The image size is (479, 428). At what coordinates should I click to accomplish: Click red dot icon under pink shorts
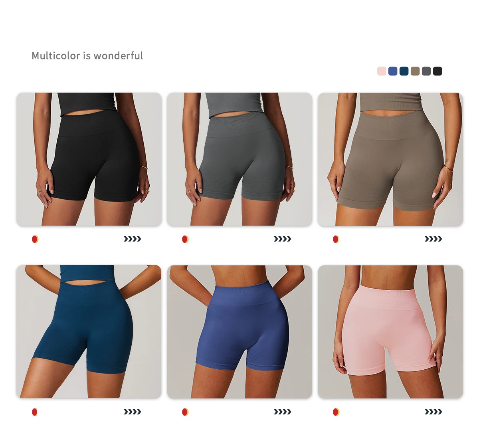point(336,412)
